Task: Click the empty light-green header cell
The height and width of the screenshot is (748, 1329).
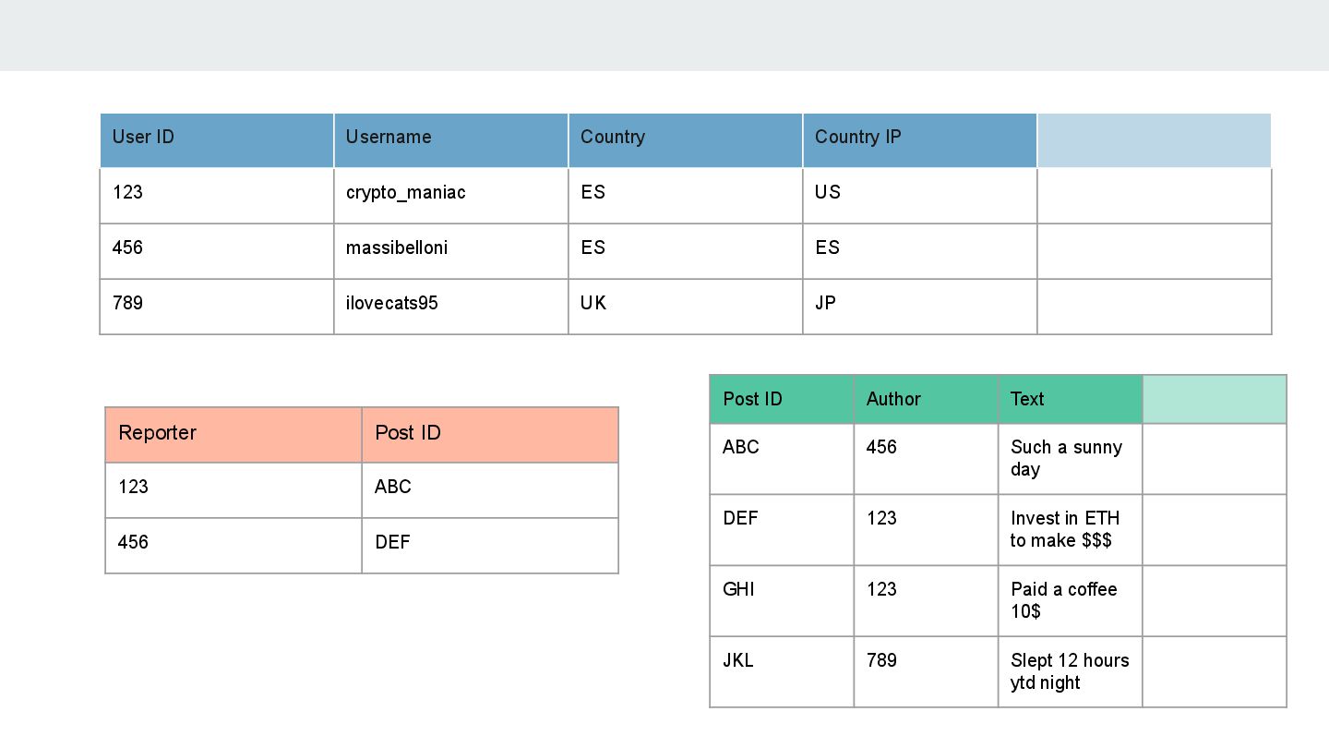Action: pyautogui.click(x=1215, y=400)
